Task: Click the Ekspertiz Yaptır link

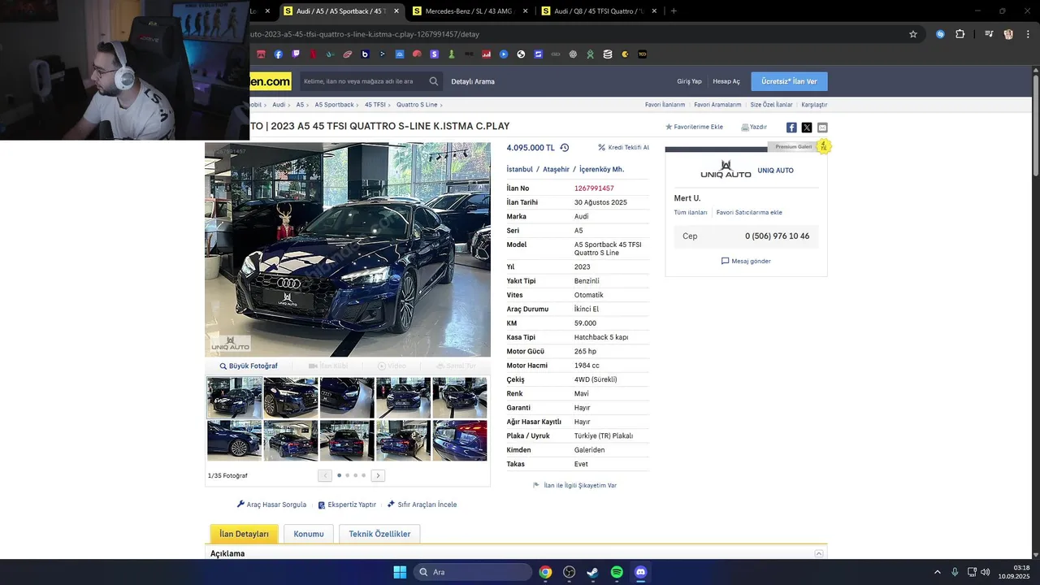Action: (347, 505)
